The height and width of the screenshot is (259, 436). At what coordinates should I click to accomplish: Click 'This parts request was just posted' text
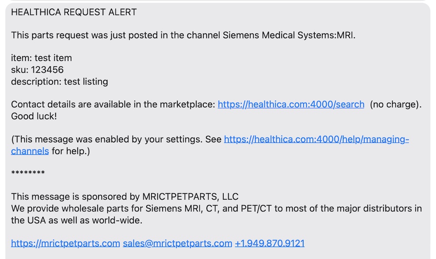tap(85, 35)
